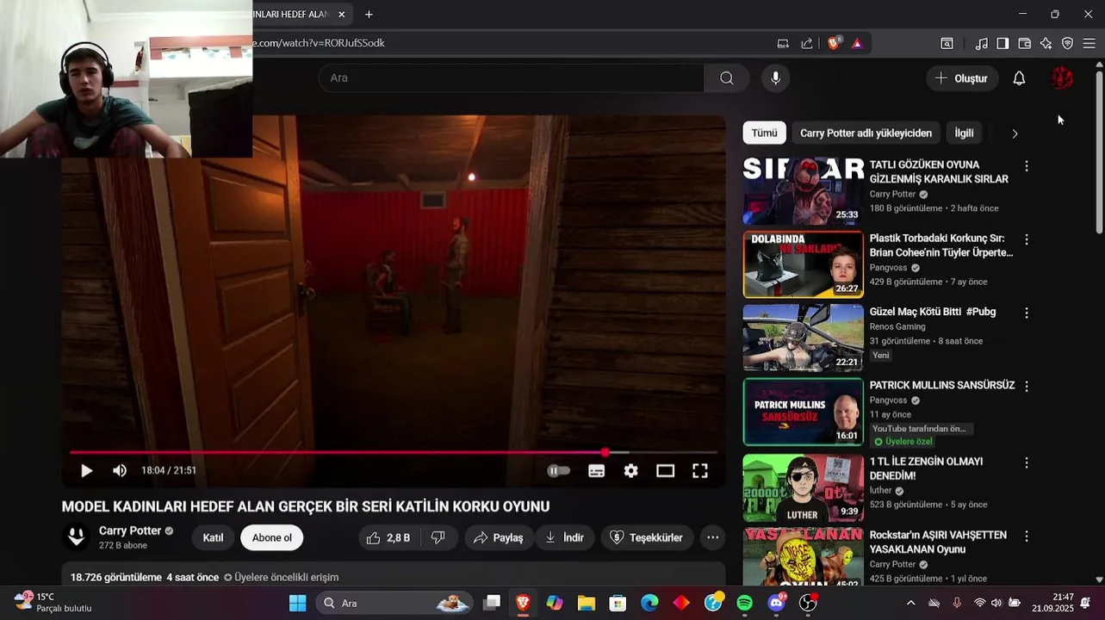Open options for PATRICK MULLINS SANSÜRSÜZ

pos(1026,387)
